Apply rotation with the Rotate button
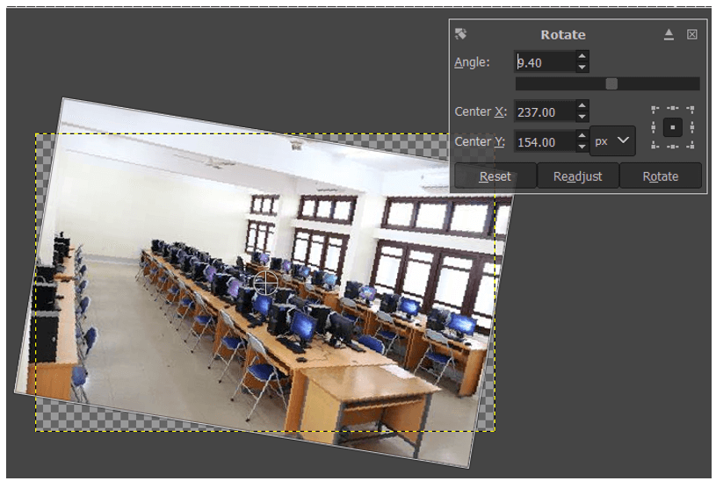The width and height of the screenshot is (716, 481). coord(661,176)
